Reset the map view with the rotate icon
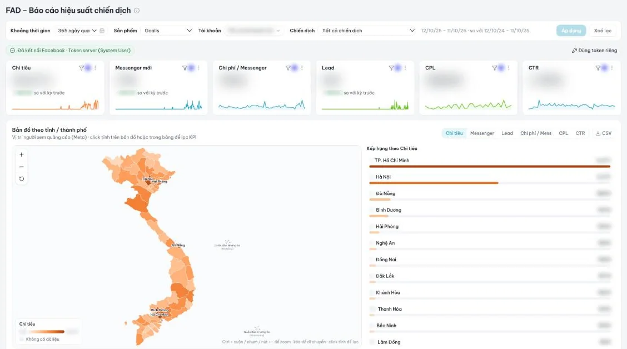Image resolution: width=627 pixels, height=349 pixels. coord(22,179)
